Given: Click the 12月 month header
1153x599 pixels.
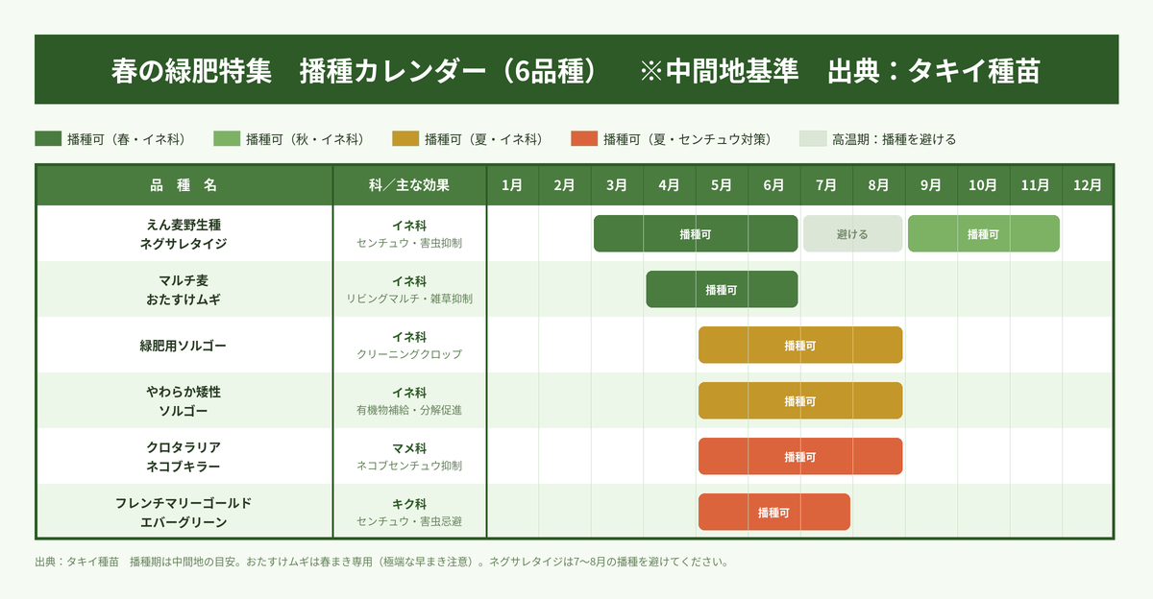Looking at the screenshot, I should (x=1088, y=185).
